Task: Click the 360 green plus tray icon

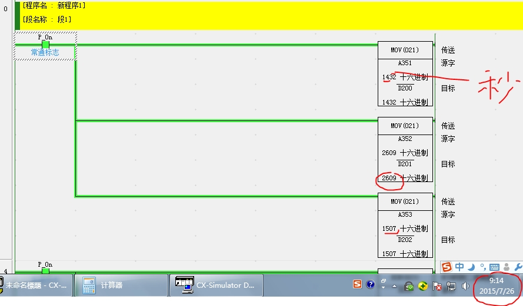Action: (422, 286)
